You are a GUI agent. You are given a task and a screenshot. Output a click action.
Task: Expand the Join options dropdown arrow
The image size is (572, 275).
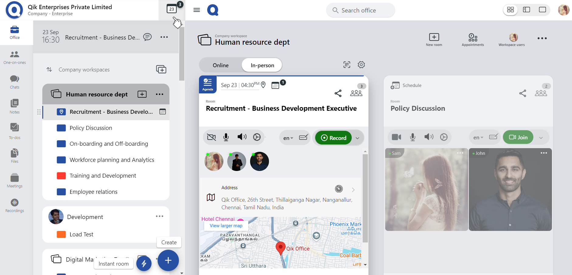pyautogui.click(x=541, y=138)
